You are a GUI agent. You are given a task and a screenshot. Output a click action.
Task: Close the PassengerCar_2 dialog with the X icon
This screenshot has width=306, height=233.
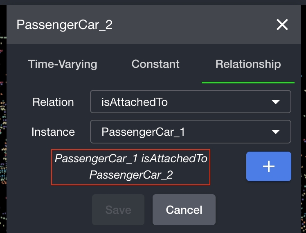(282, 25)
